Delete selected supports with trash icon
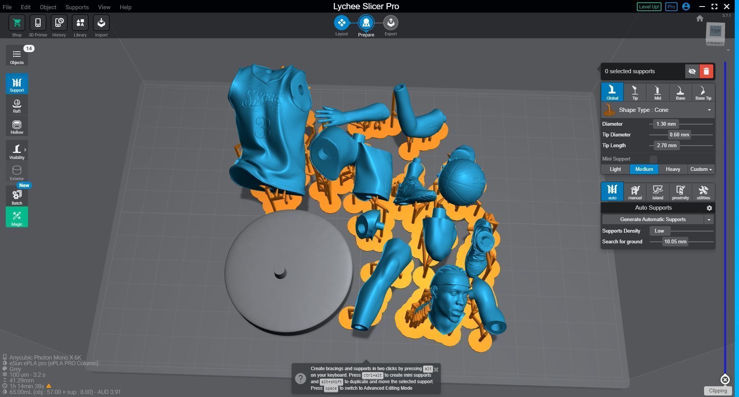Screen dimensions: 739x397 [x=706, y=71]
